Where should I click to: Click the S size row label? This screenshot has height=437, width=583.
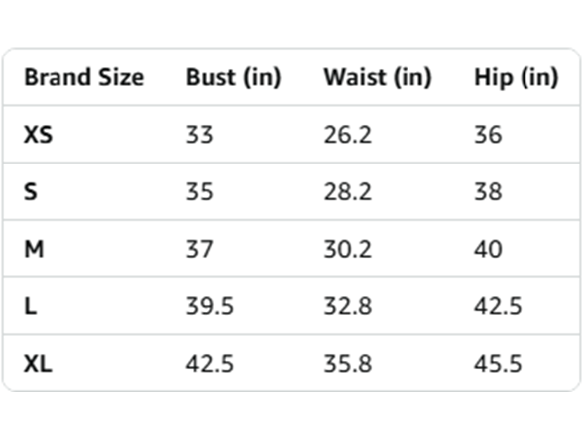31,192
